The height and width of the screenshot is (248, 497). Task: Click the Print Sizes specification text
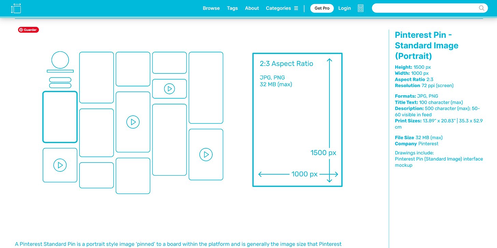[439, 124]
